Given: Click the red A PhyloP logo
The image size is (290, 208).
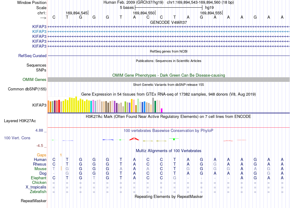Looking at the screenshot, I should click(x=134, y=139).
